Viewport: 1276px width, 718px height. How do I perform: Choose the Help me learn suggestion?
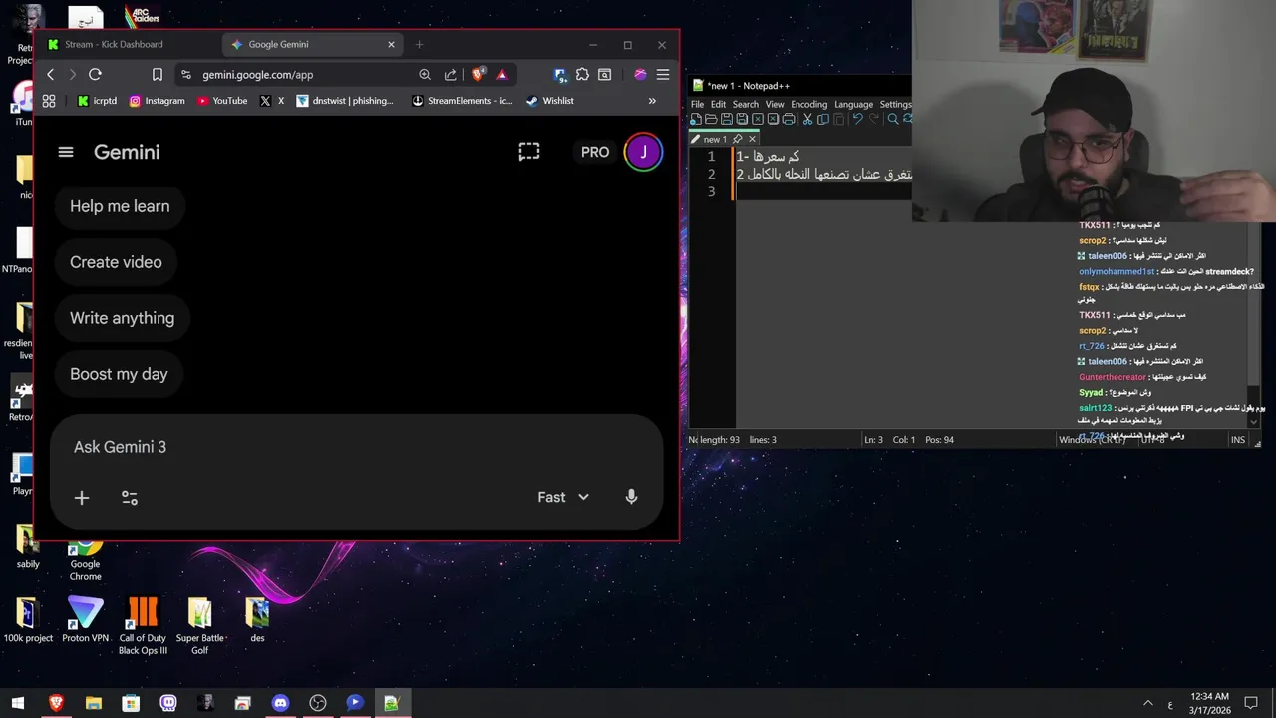pyautogui.click(x=120, y=206)
